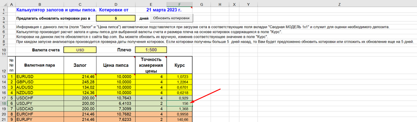
Task: Select the EURCHF currency pair cell
Action: click(x=39, y=114)
